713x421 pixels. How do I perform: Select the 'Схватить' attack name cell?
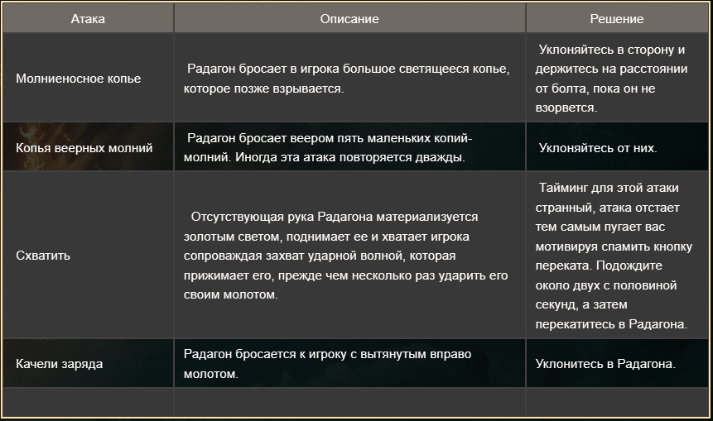click(43, 255)
